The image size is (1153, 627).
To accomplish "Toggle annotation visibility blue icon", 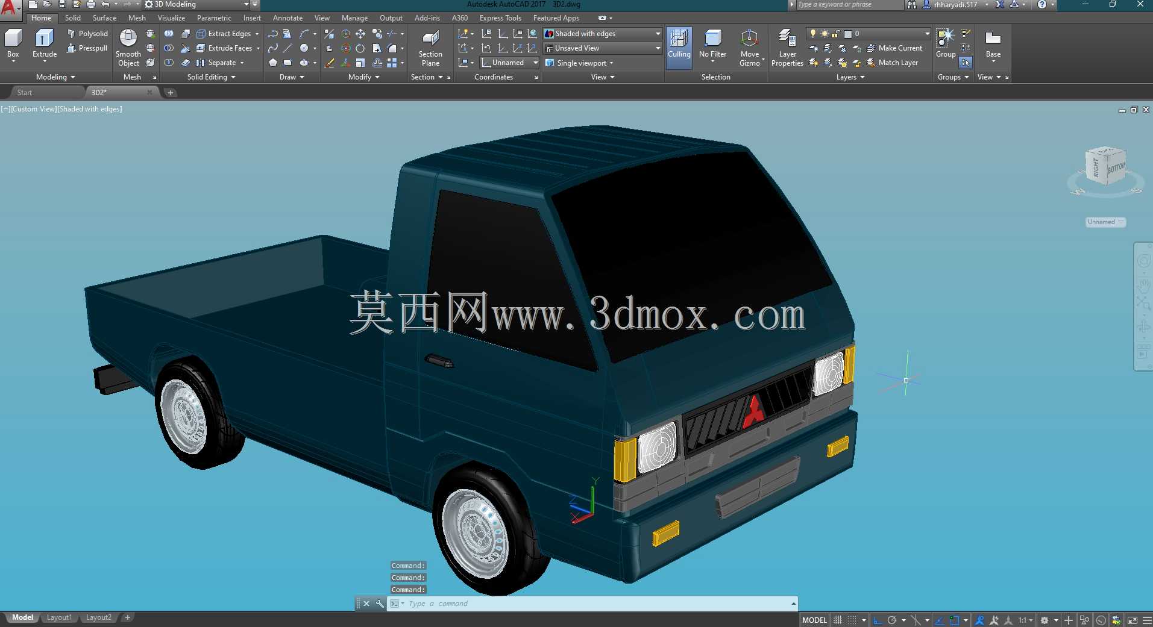I will [x=979, y=620].
